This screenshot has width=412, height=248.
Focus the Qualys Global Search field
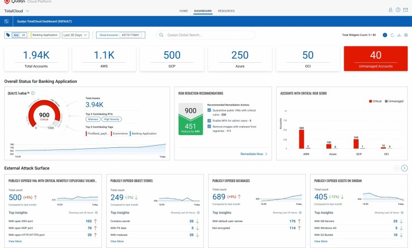pos(206,35)
